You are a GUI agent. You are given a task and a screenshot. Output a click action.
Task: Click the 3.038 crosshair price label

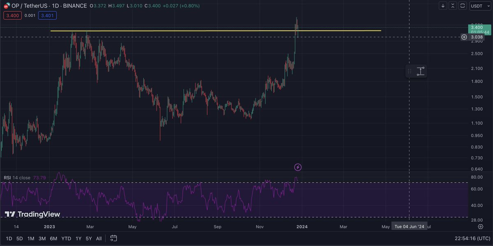coord(477,37)
